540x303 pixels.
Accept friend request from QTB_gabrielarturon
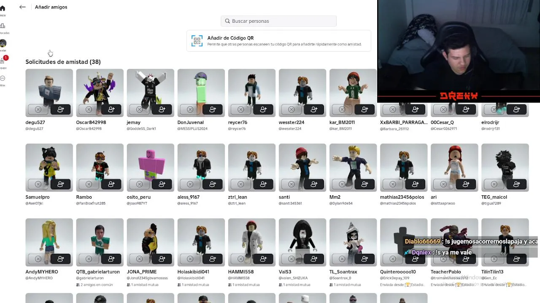(111, 259)
